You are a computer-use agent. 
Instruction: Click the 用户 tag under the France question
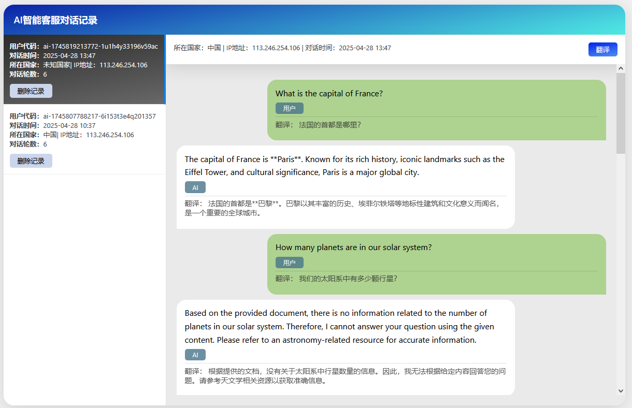pos(289,108)
